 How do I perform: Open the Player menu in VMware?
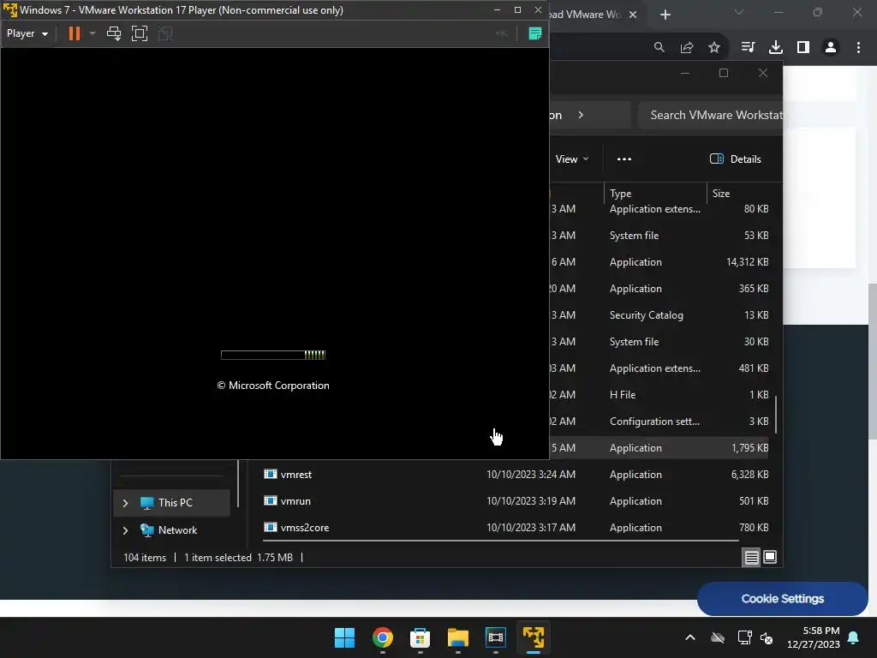pos(27,33)
